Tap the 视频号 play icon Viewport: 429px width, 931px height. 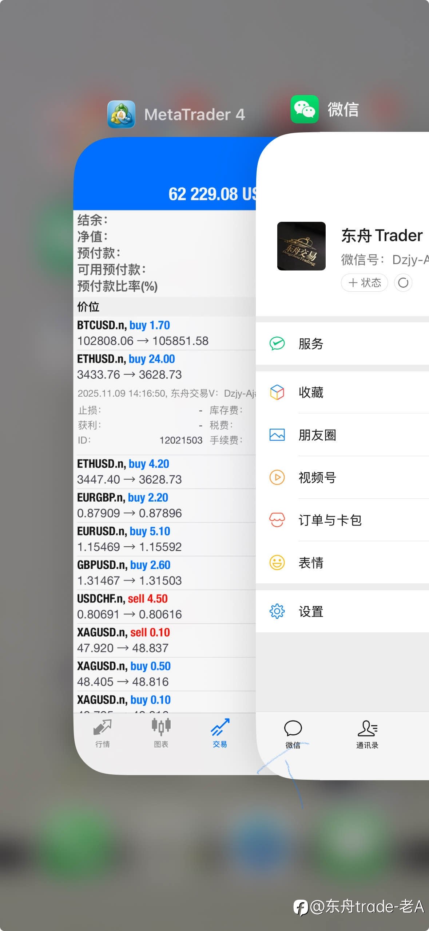[x=277, y=478]
